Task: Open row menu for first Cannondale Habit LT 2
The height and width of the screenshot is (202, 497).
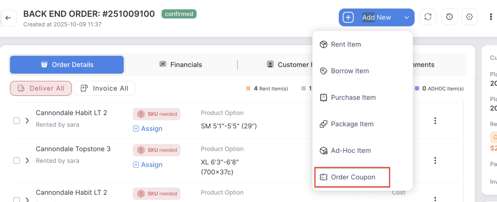Action: coord(435,121)
